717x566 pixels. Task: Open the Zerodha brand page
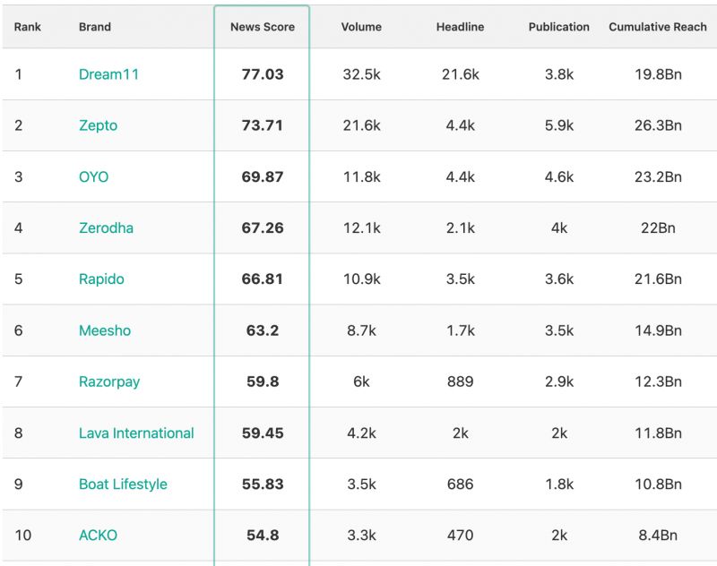[106, 227]
